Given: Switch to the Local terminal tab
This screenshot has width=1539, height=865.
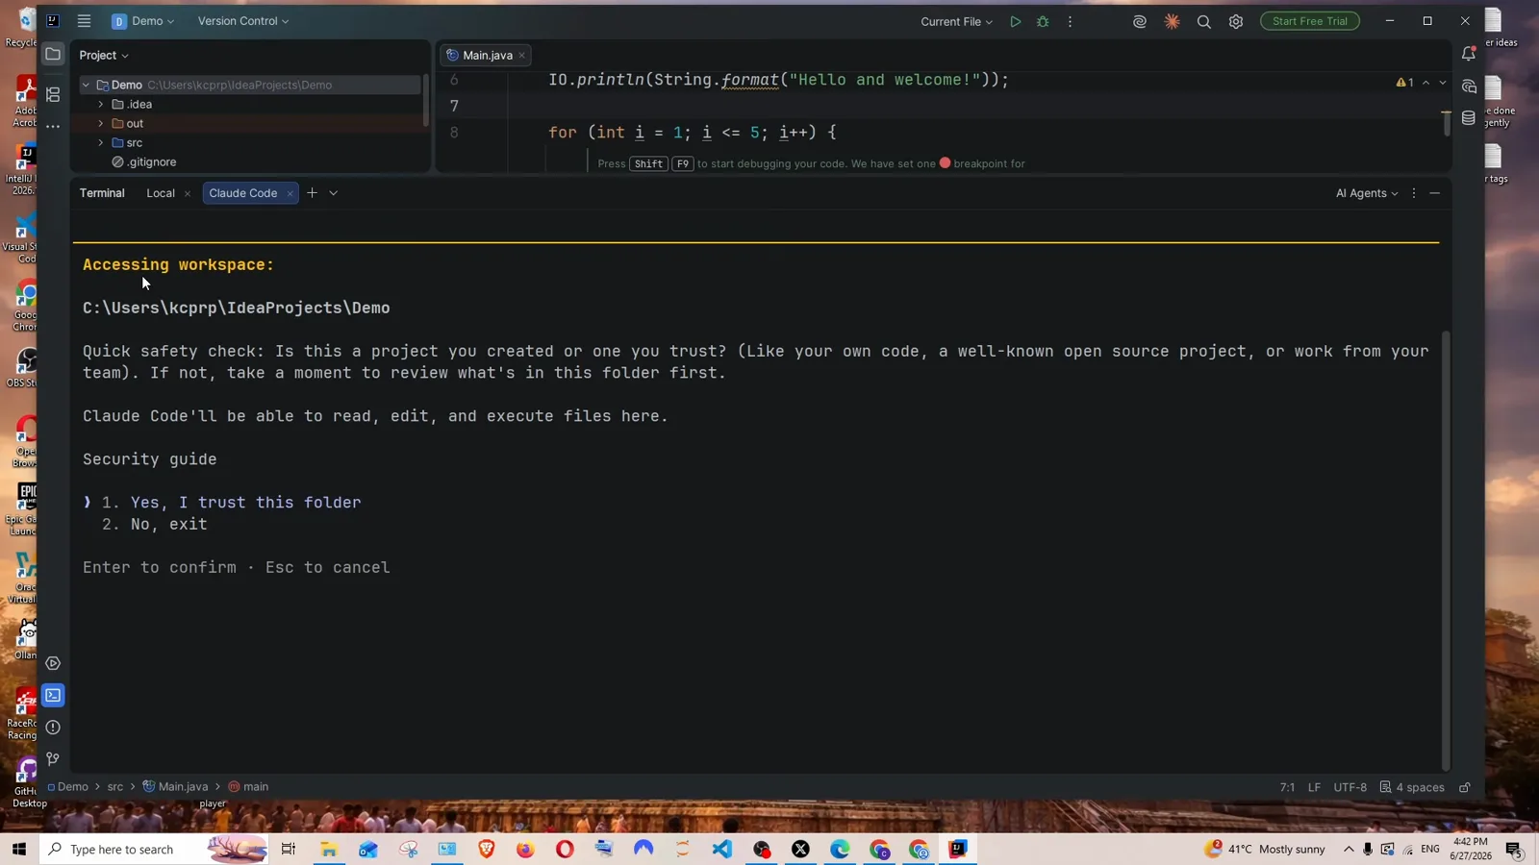Looking at the screenshot, I should click(x=161, y=193).
